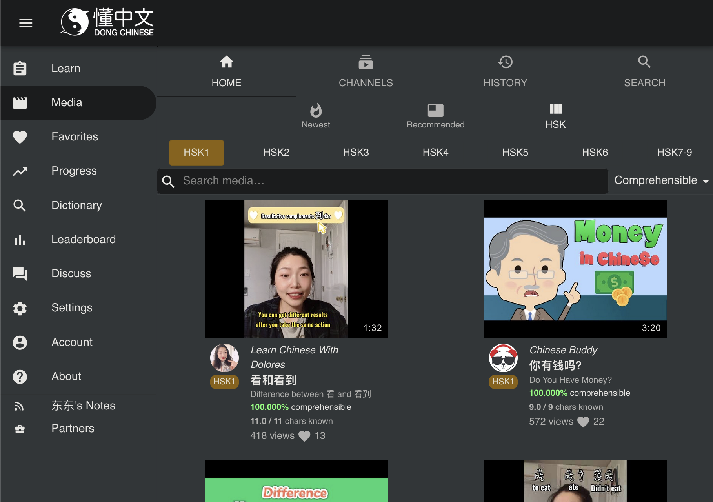Select the HSK1 level filter

196,153
